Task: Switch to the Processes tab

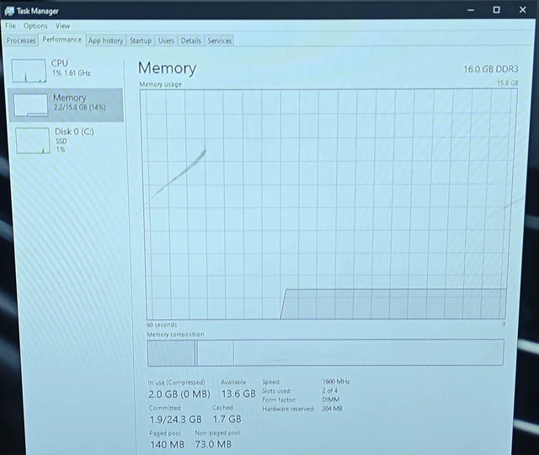Action: tap(21, 40)
